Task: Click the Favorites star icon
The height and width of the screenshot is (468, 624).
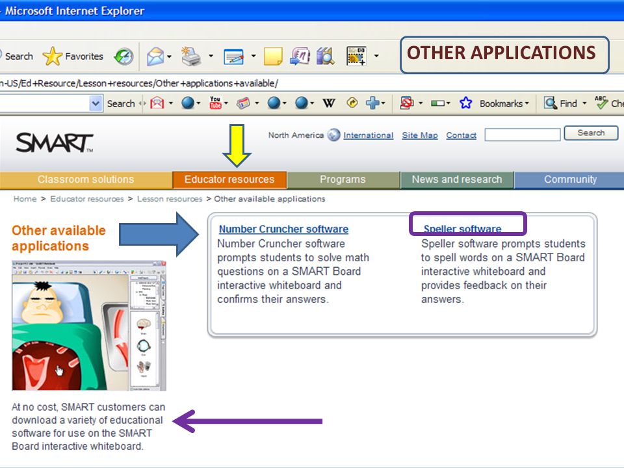Action: (52, 56)
